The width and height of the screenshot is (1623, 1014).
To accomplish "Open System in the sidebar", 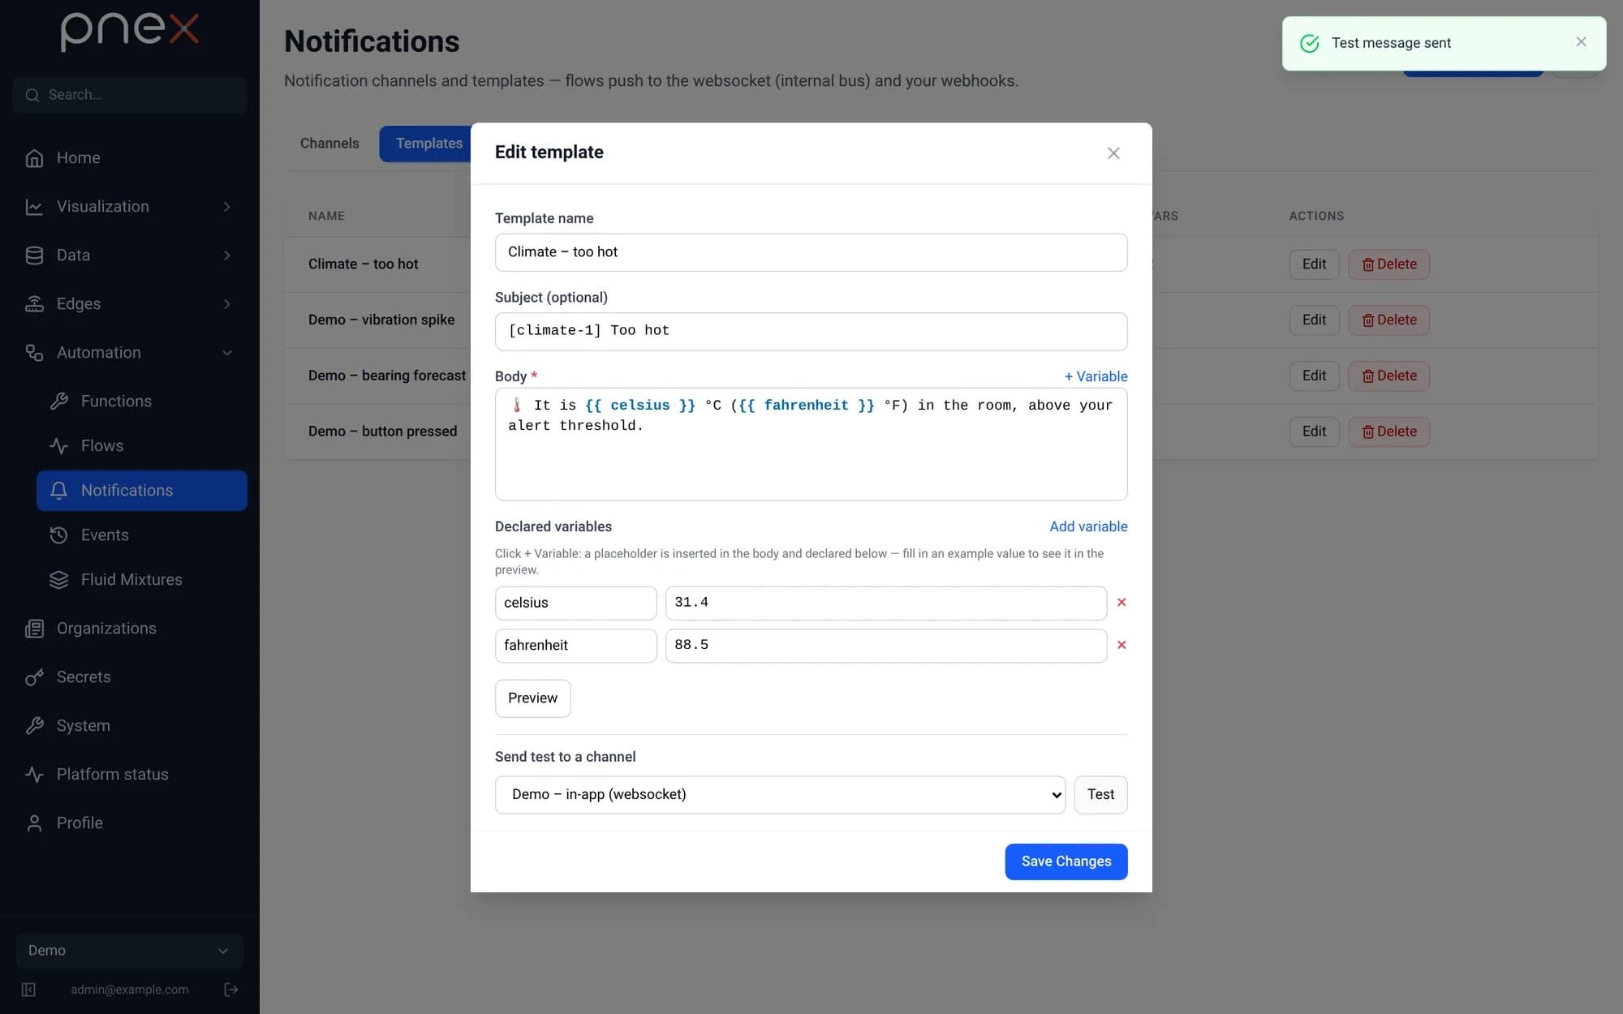I will [130, 726].
